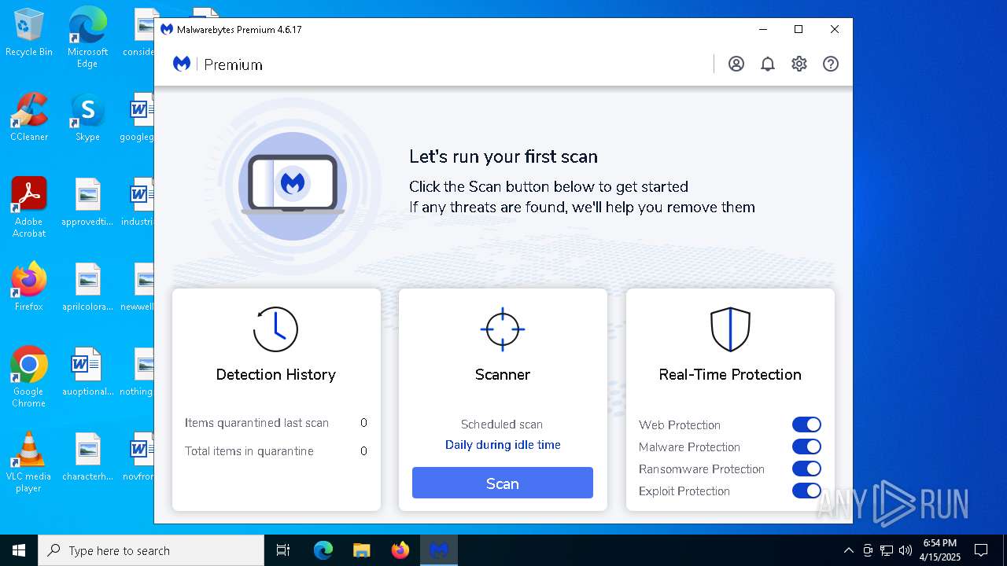The height and width of the screenshot is (566, 1007).
Task: Open the help question mark icon
Action: 831,64
